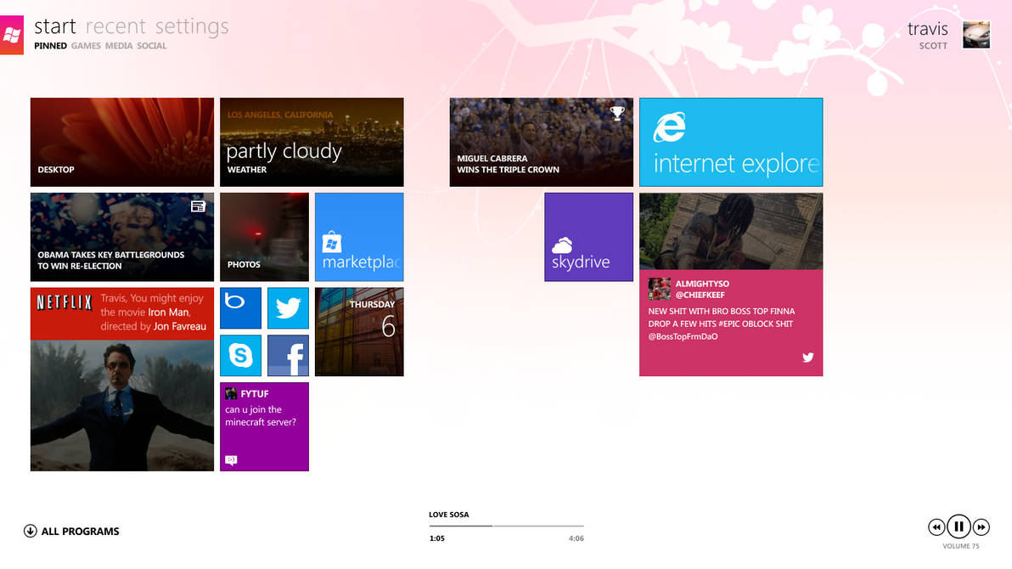Click the LOVE SOSA playback progress bar
This screenshot has height=569, width=1012.
tap(506, 524)
